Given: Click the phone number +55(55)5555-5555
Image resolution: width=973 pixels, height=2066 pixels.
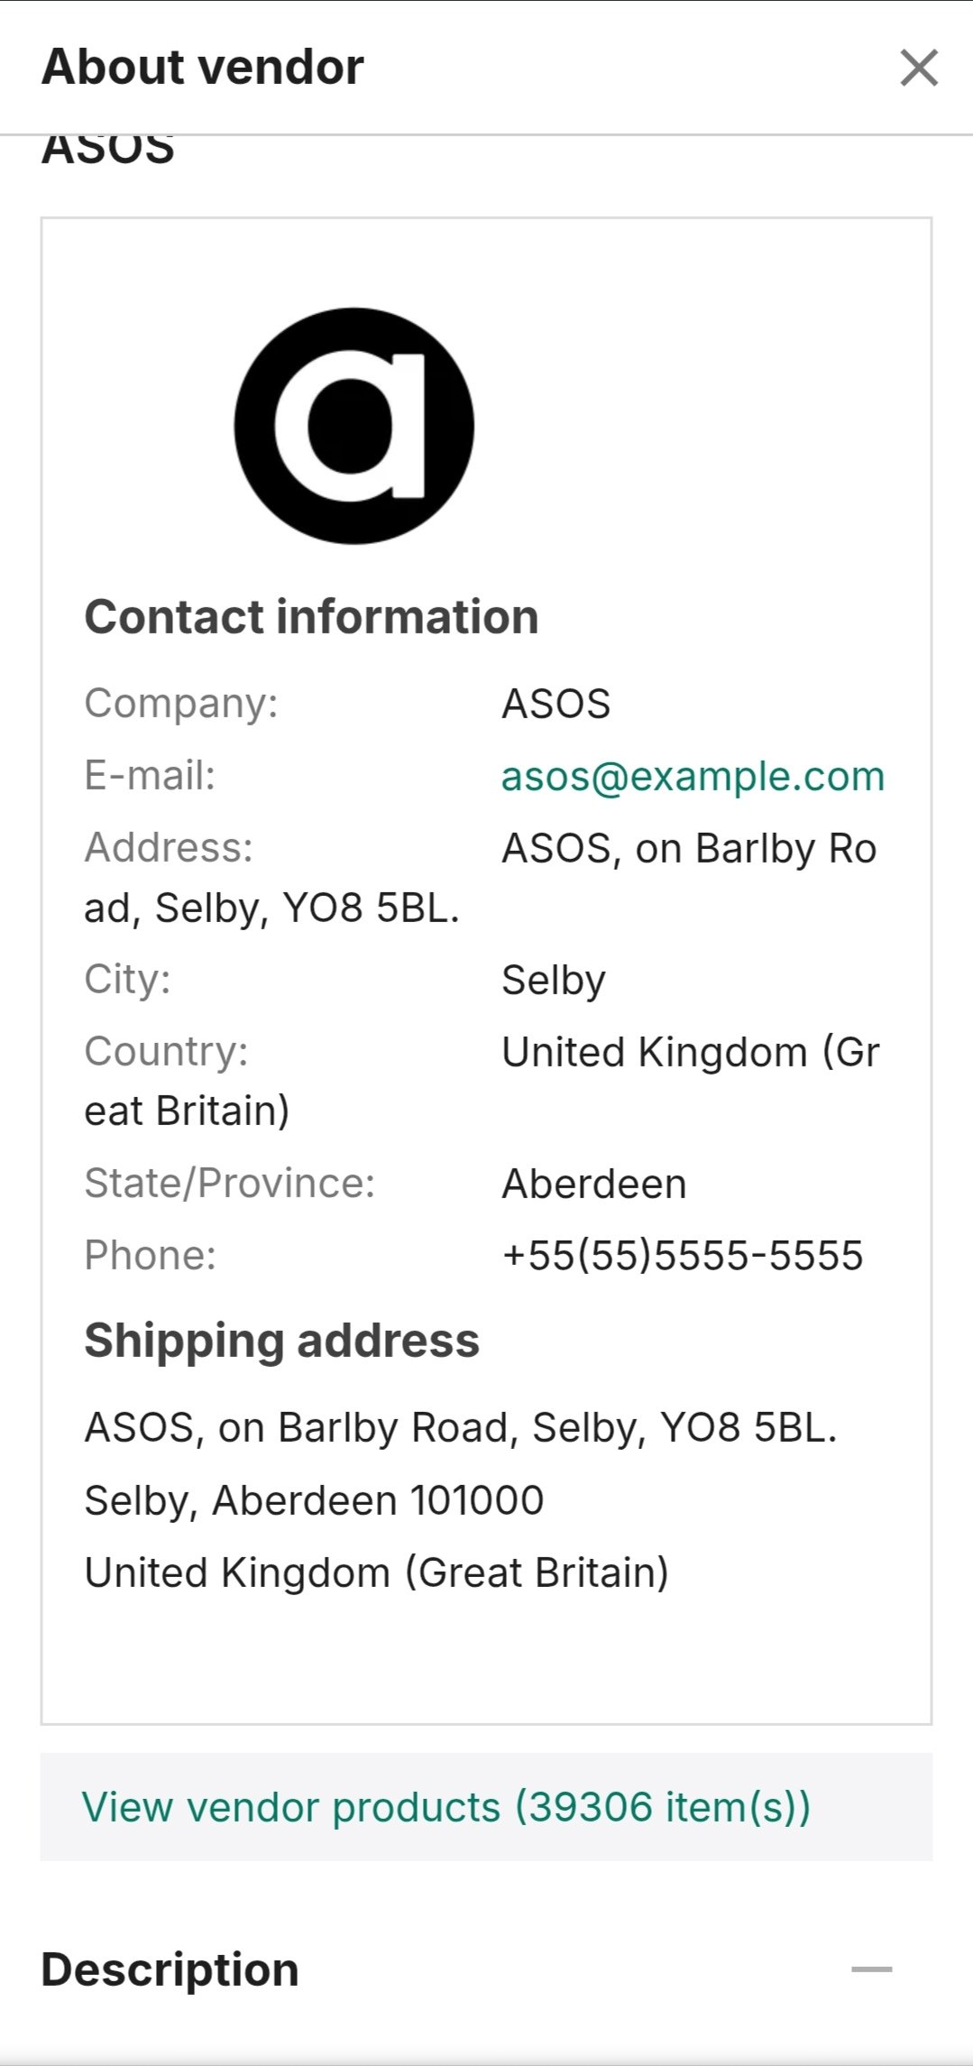Looking at the screenshot, I should pos(683,1255).
